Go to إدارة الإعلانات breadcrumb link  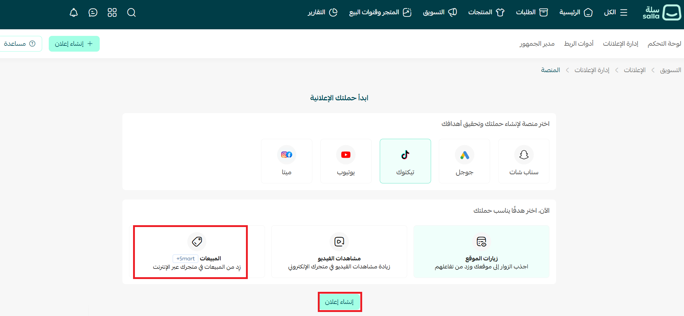tap(592, 70)
